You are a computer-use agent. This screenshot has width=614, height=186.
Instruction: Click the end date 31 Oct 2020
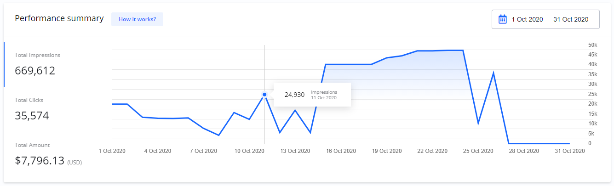(x=571, y=19)
